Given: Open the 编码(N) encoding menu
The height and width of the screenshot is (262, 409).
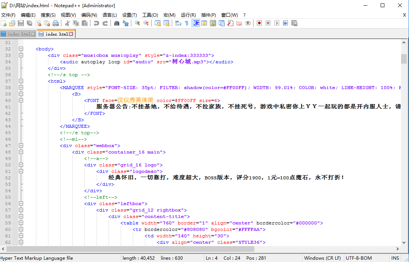Looking at the screenshot, I should 89,15.
